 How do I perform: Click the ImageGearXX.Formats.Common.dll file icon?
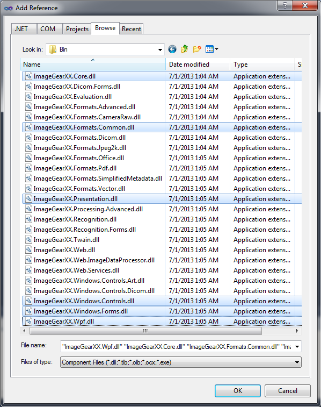(29, 127)
